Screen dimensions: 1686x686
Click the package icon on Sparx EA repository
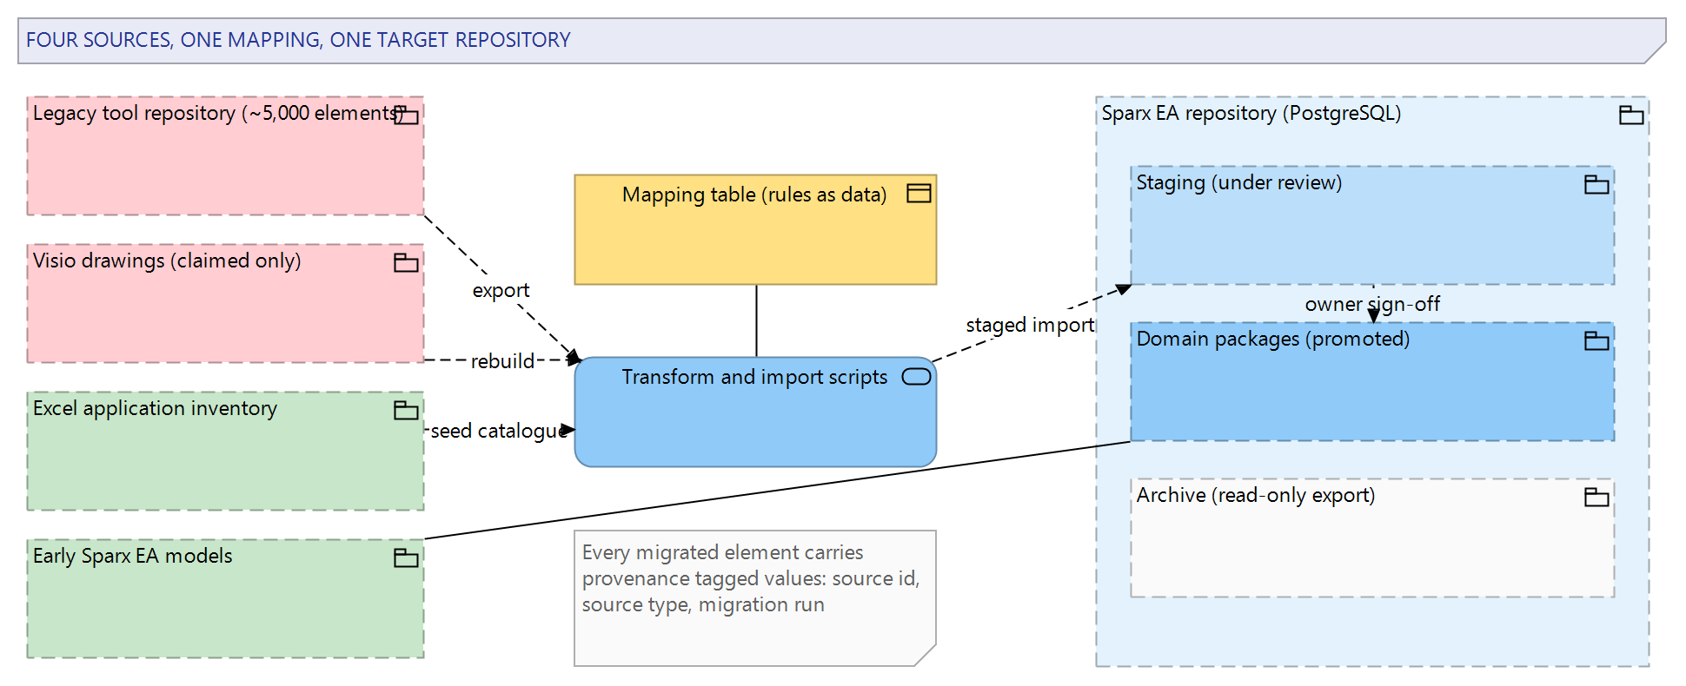[1631, 115]
